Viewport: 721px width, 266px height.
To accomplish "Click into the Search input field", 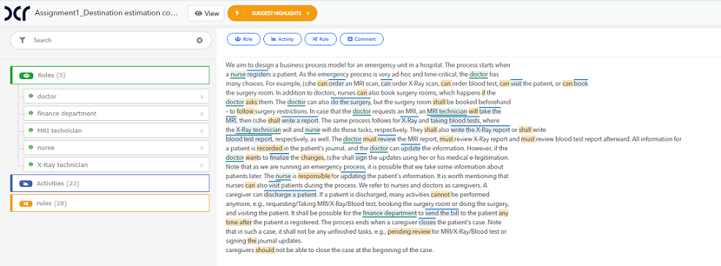I will click(x=110, y=40).
